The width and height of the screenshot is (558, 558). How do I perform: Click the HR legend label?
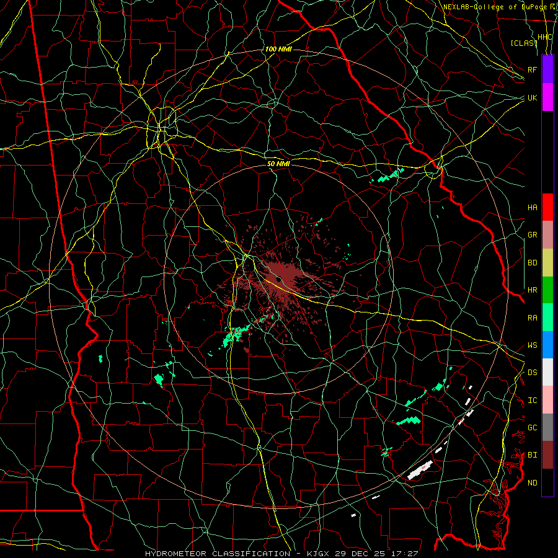tap(532, 290)
